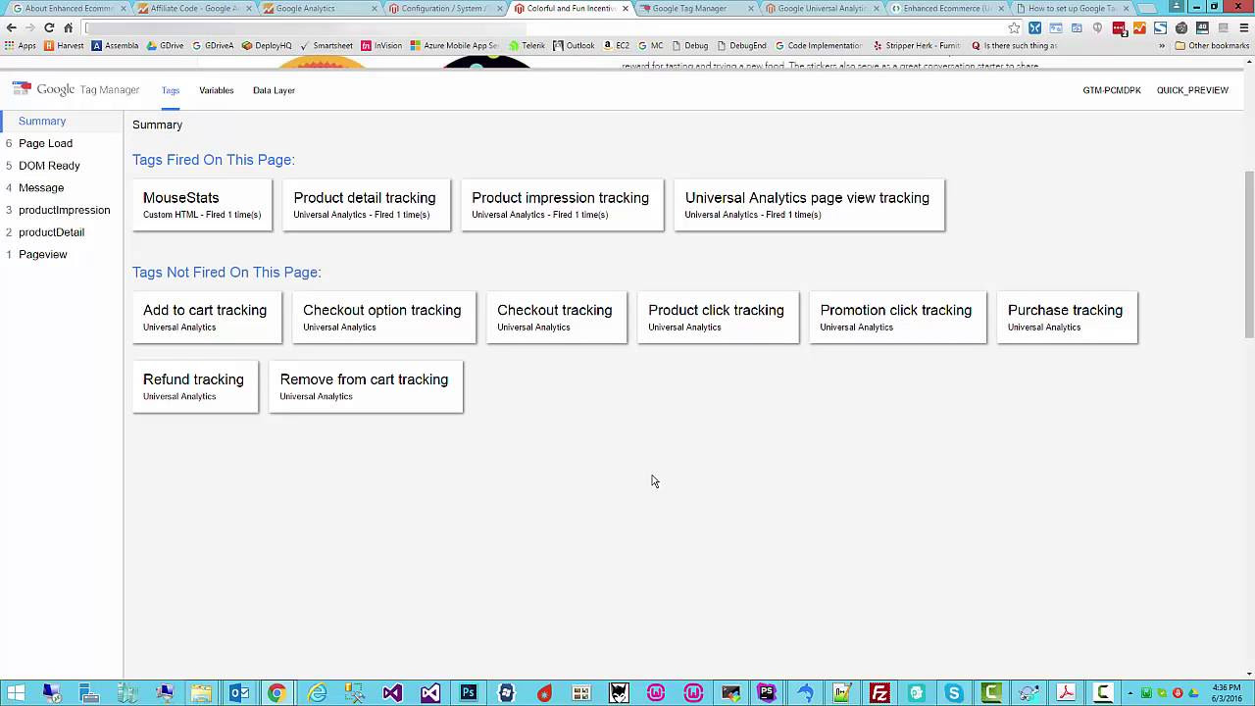The image size is (1255, 706).
Task: Open Google Chrome taskbar icon
Action: point(276,693)
